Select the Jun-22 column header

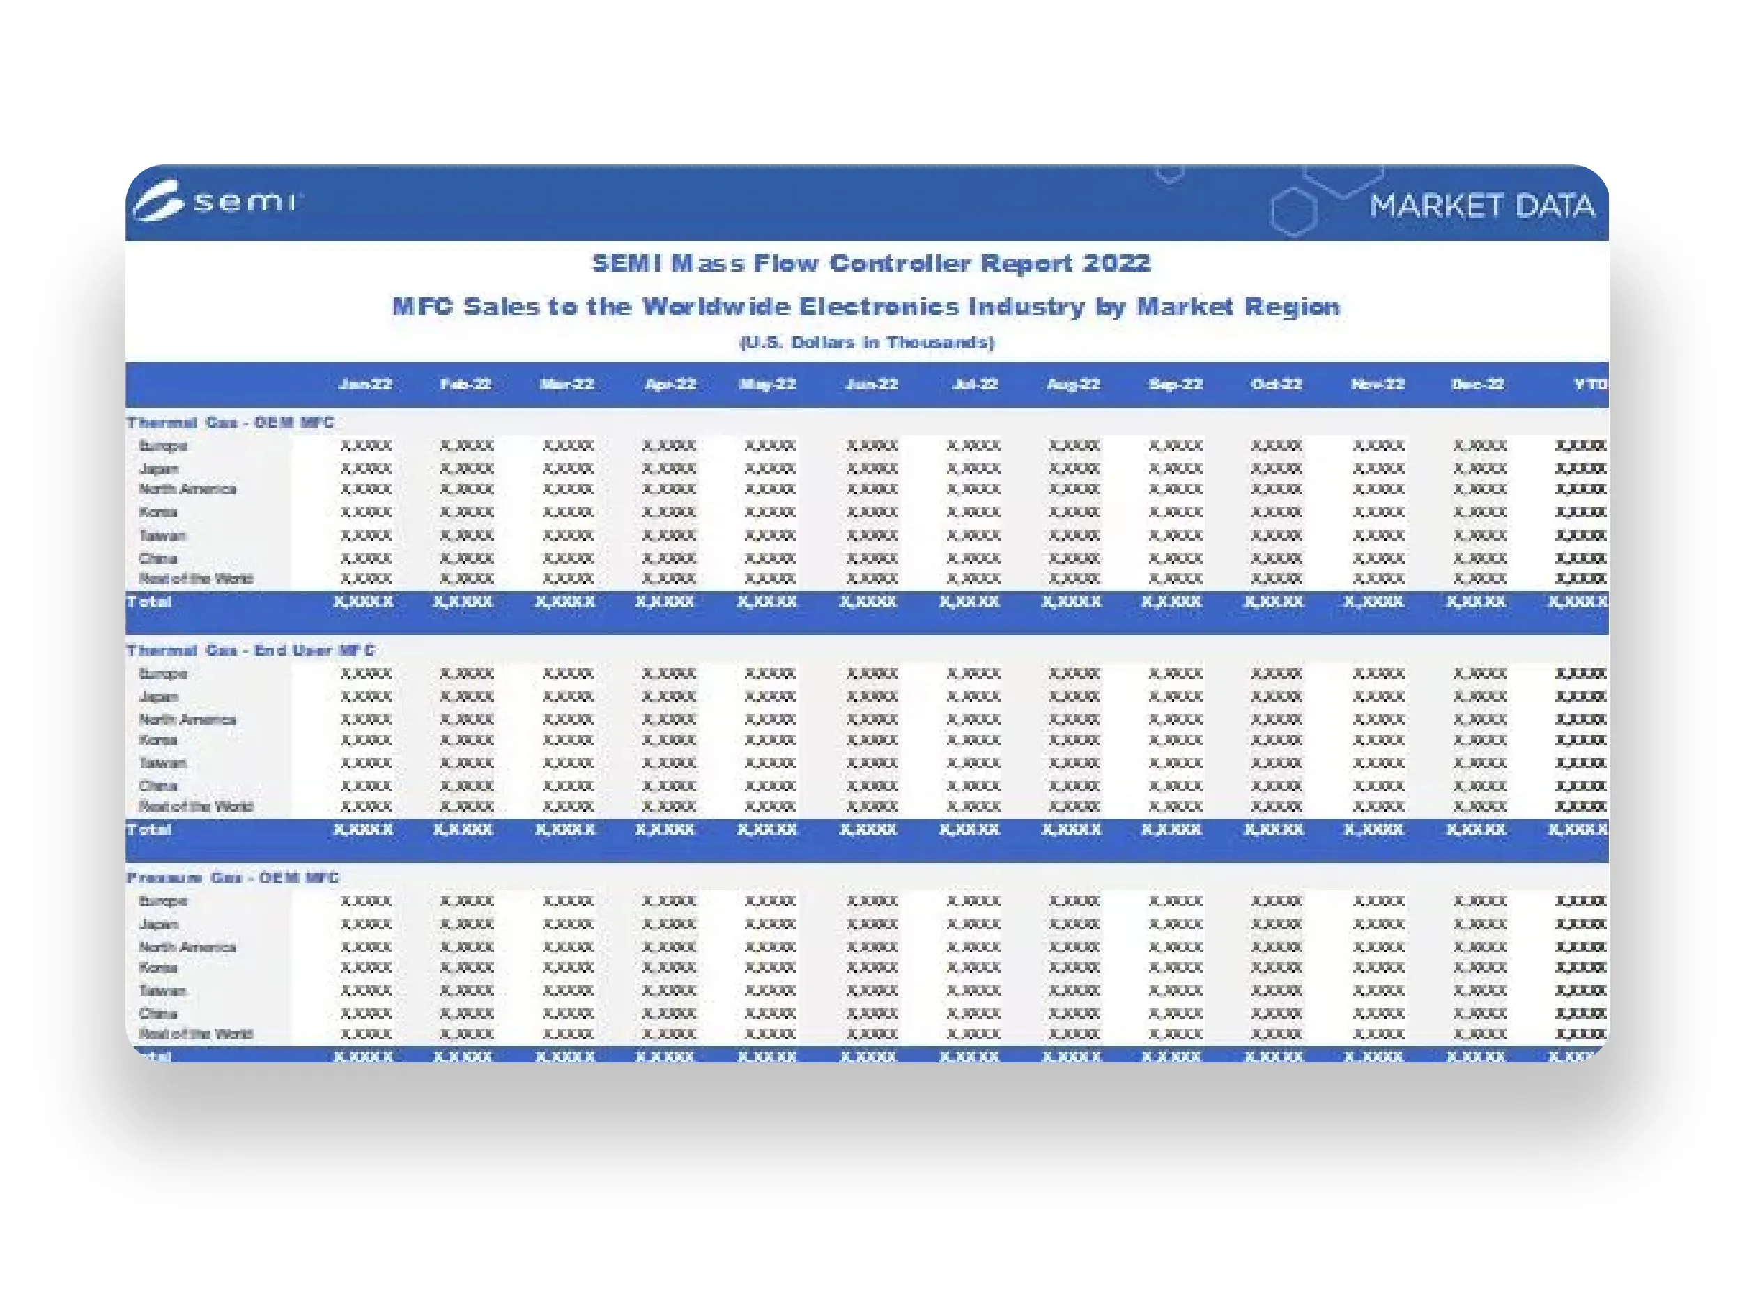click(x=871, y=384)
